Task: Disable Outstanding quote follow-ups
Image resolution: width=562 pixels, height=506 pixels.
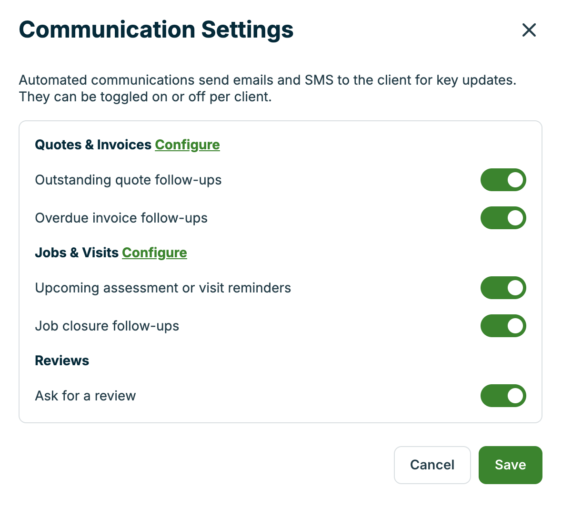Action: coord(503,180)
